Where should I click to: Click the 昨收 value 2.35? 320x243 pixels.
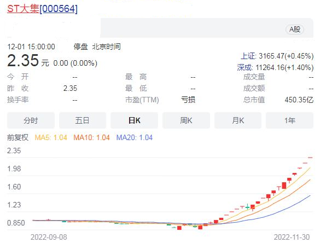coord(70,89)
